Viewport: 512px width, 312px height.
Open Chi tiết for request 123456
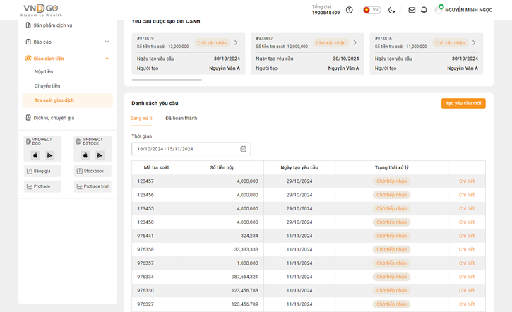pos(467,195)
